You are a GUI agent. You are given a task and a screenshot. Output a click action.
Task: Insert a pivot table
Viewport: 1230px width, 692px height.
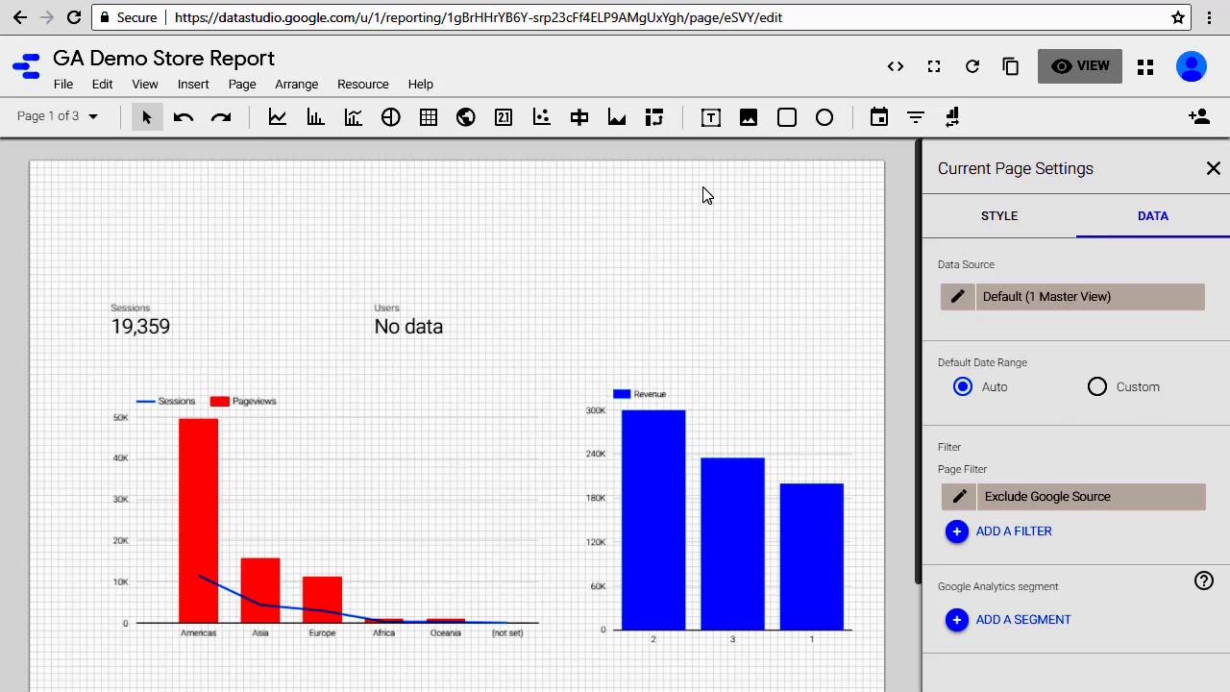click(x=654, y=117)
